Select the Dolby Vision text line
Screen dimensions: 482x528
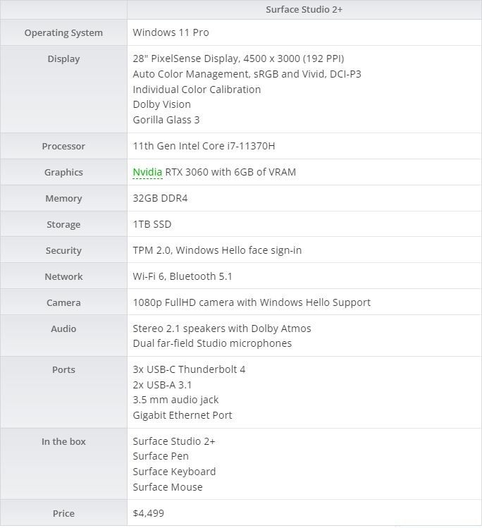[x=161, y=104]
